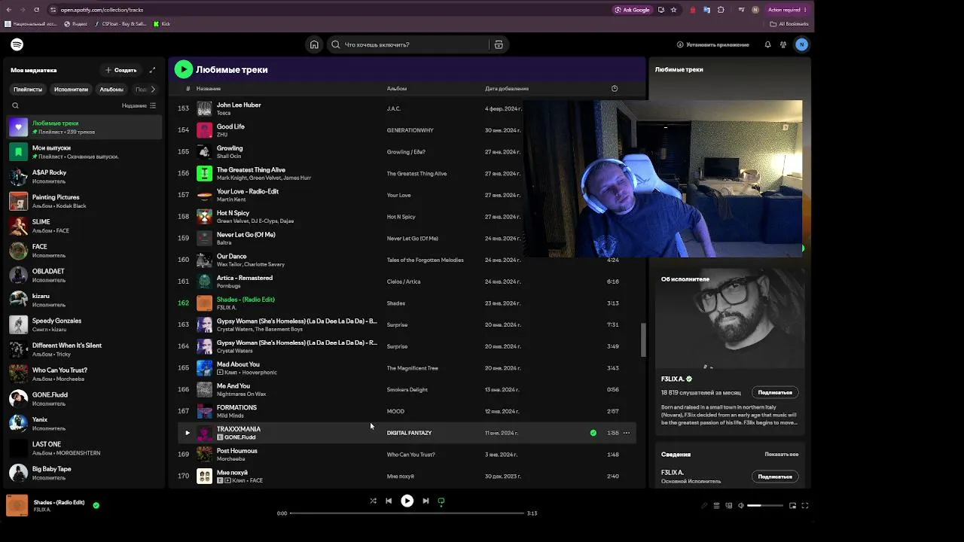Viewport: 964px width, 542px height.
Task: Open the Kick bookmark in bookmarks bar
Action: coord(161,24)
